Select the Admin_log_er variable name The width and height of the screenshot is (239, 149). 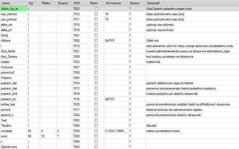(9, 9)
